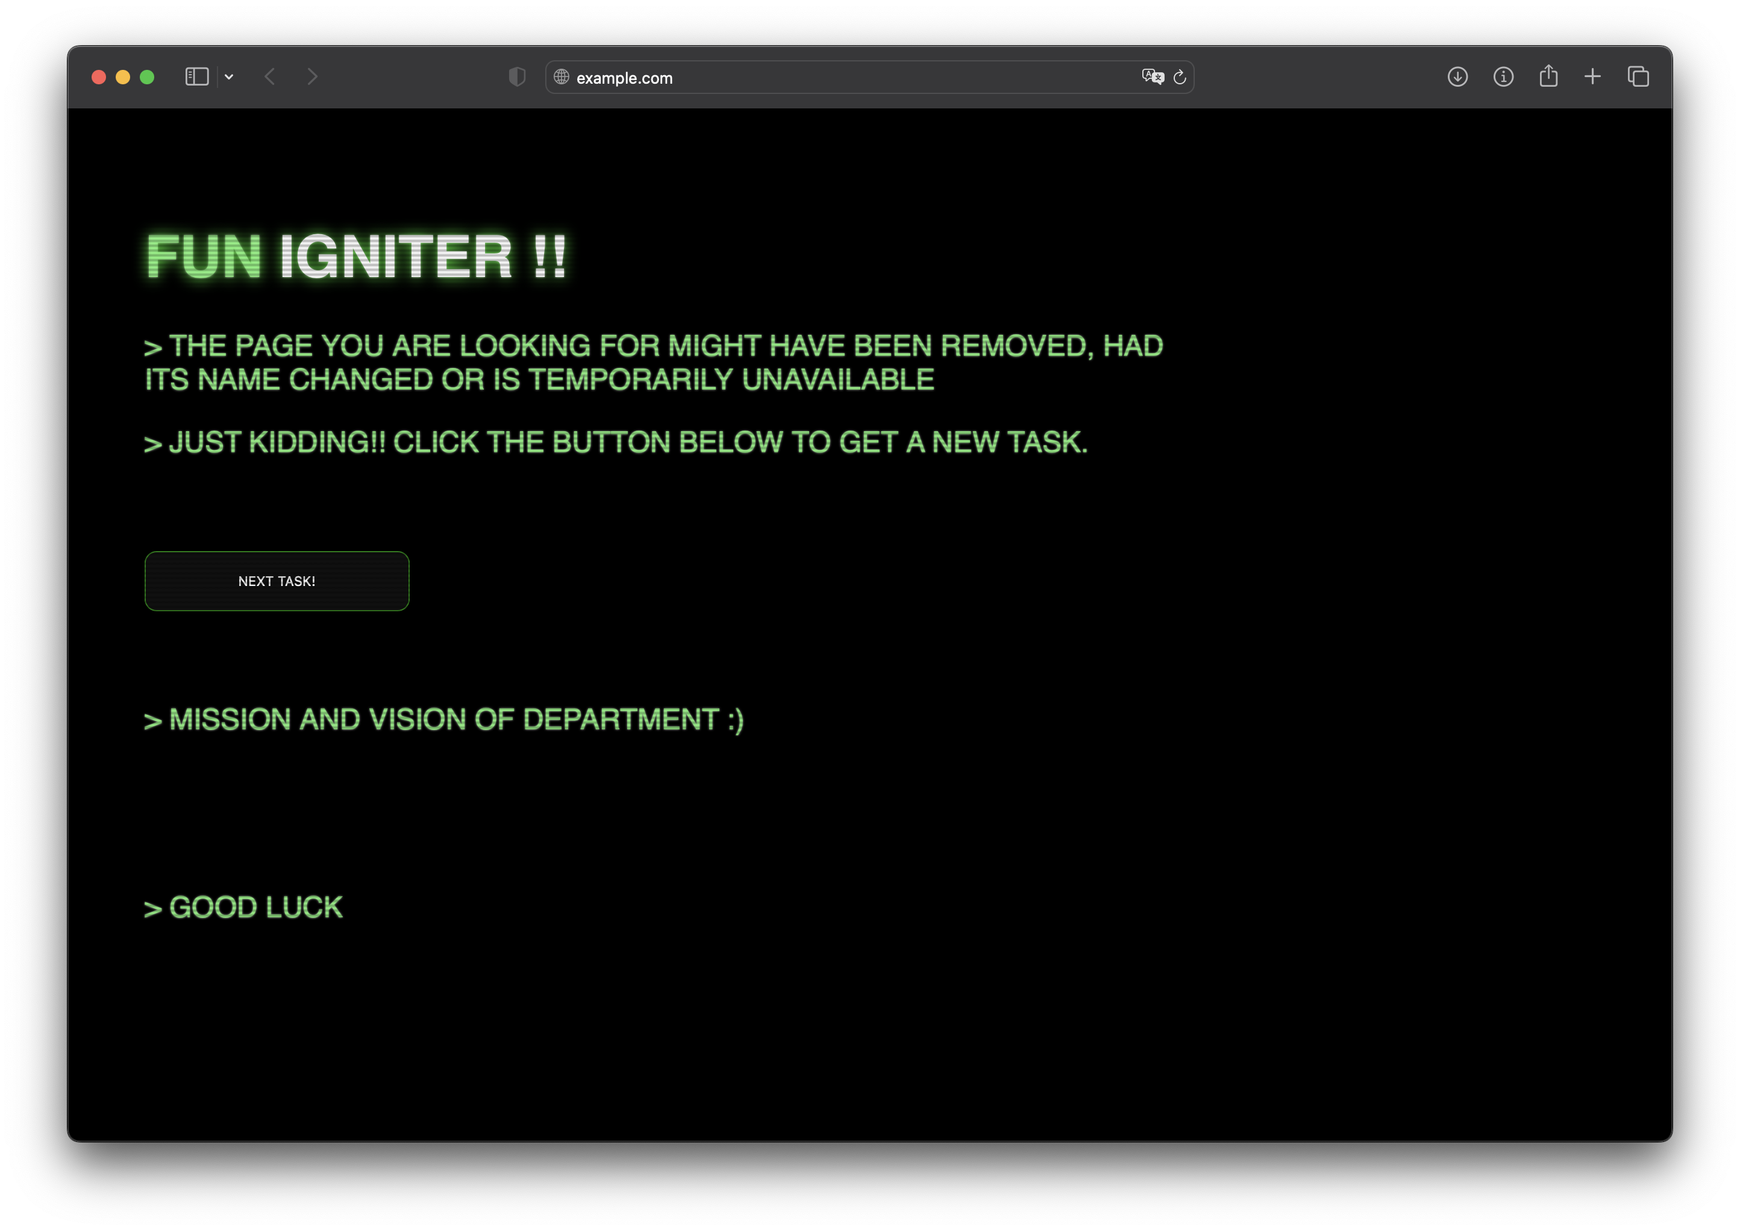Show the downloads list
This screenshot has width=1740, height=1231.
(x=1457, y=76)
